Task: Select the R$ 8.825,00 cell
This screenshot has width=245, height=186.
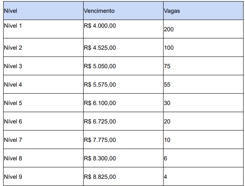Action: coord(100,177)
